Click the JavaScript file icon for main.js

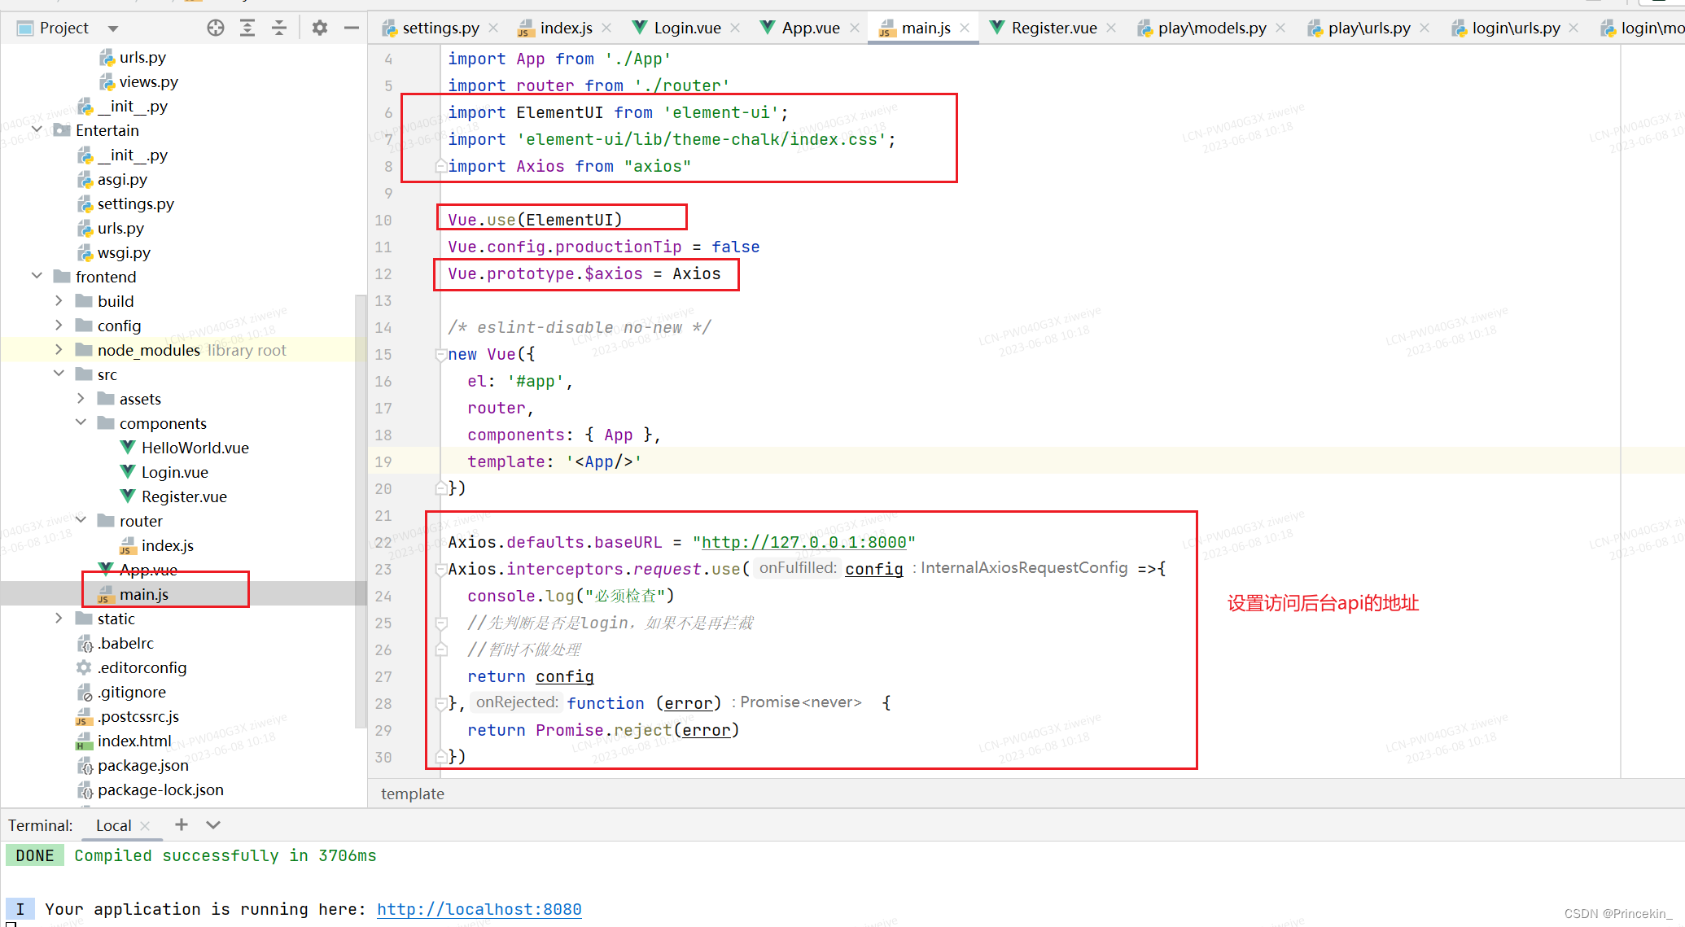(107, 593)
